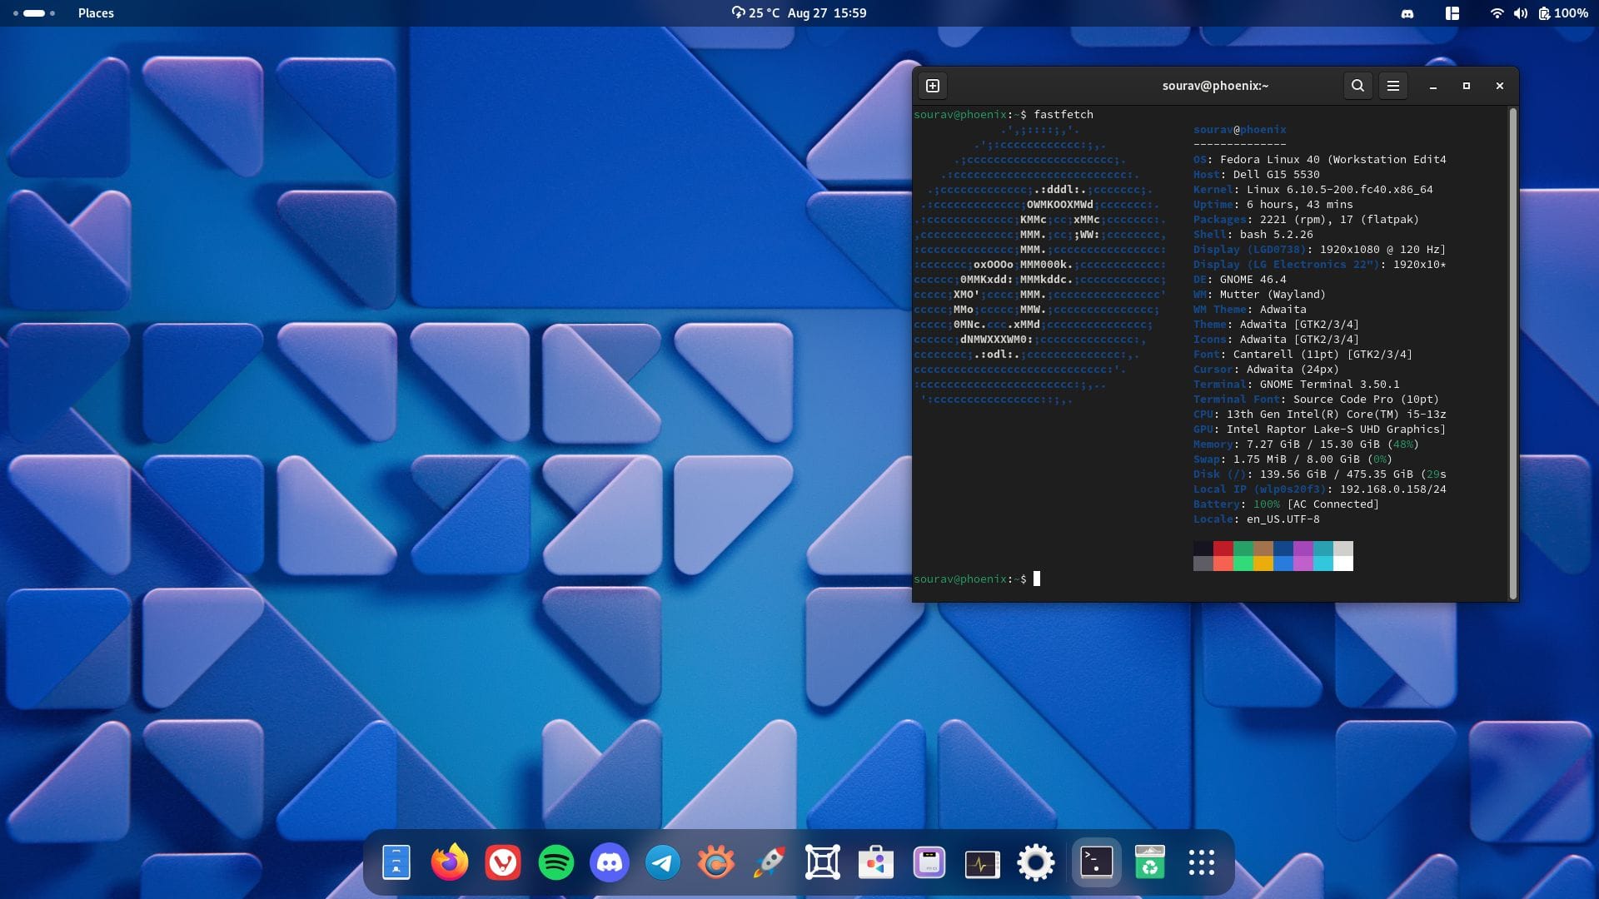Click the terminal vertical scrollbar

click(1512, 353)
